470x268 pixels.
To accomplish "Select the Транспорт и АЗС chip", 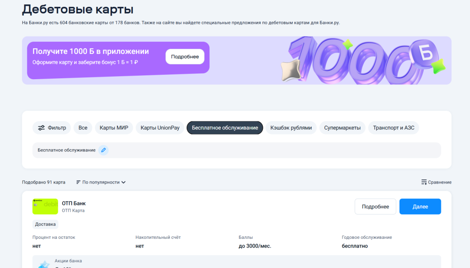I will pyautogui.click(x=393, y=128).
